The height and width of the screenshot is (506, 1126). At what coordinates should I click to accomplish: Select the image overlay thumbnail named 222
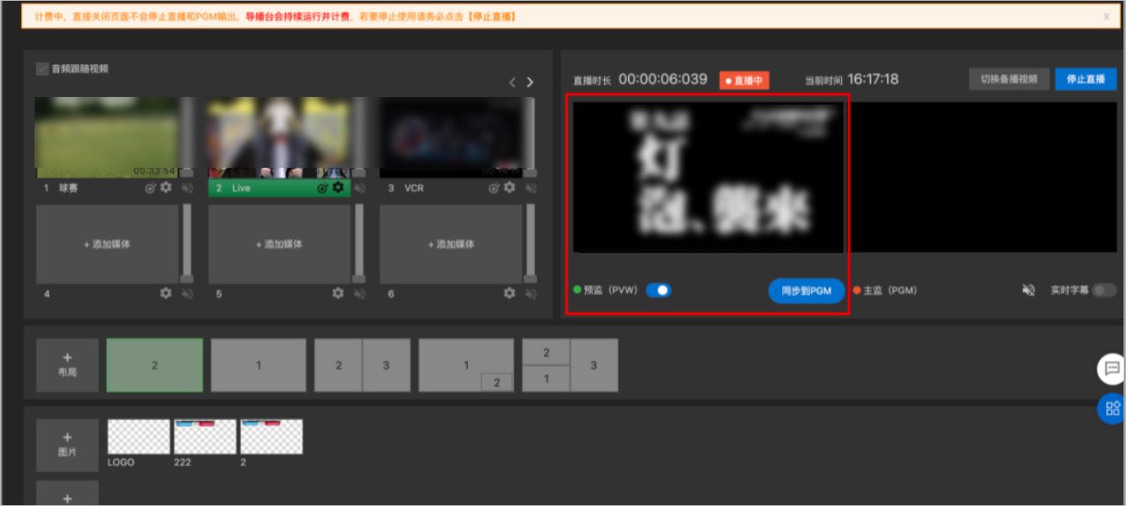[x=205, y=437]
